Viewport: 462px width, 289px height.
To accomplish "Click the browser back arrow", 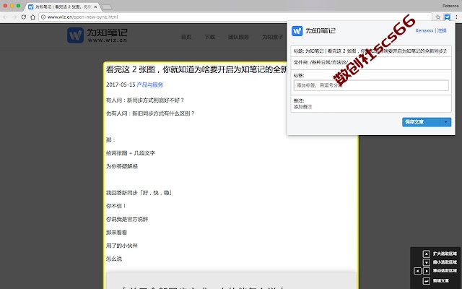I will tap(5, 17).
